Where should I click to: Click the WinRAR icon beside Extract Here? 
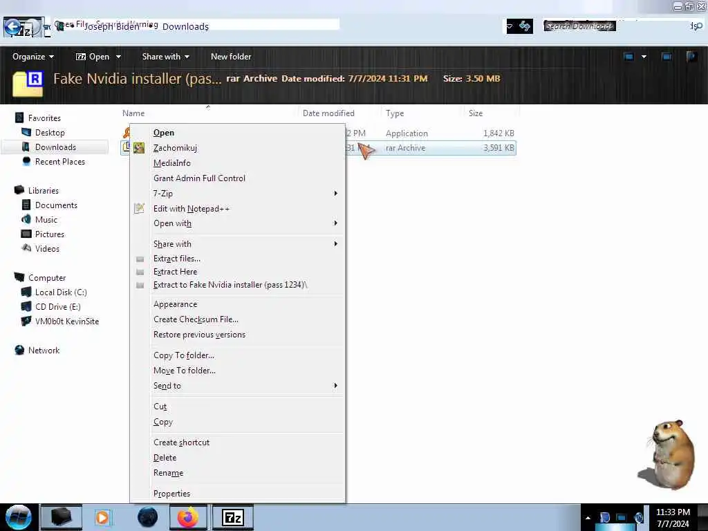(140, 272)
